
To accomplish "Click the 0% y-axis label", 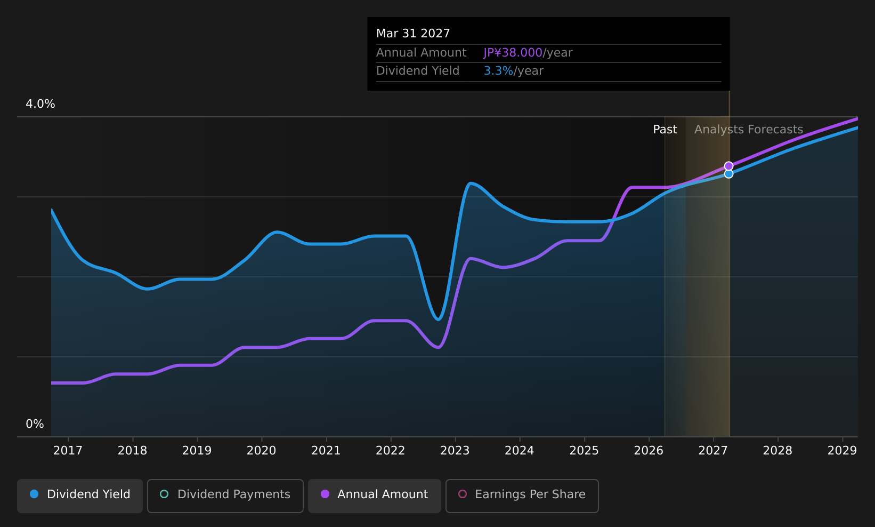I will click(35, 424).
